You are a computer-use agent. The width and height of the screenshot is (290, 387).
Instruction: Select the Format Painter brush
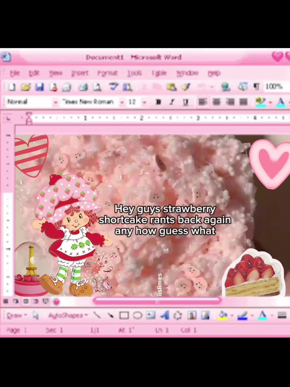186,87
